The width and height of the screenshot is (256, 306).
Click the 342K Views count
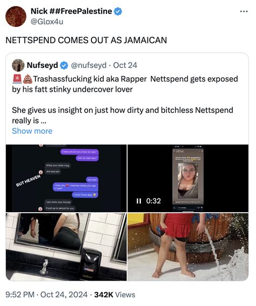point(114,295)
